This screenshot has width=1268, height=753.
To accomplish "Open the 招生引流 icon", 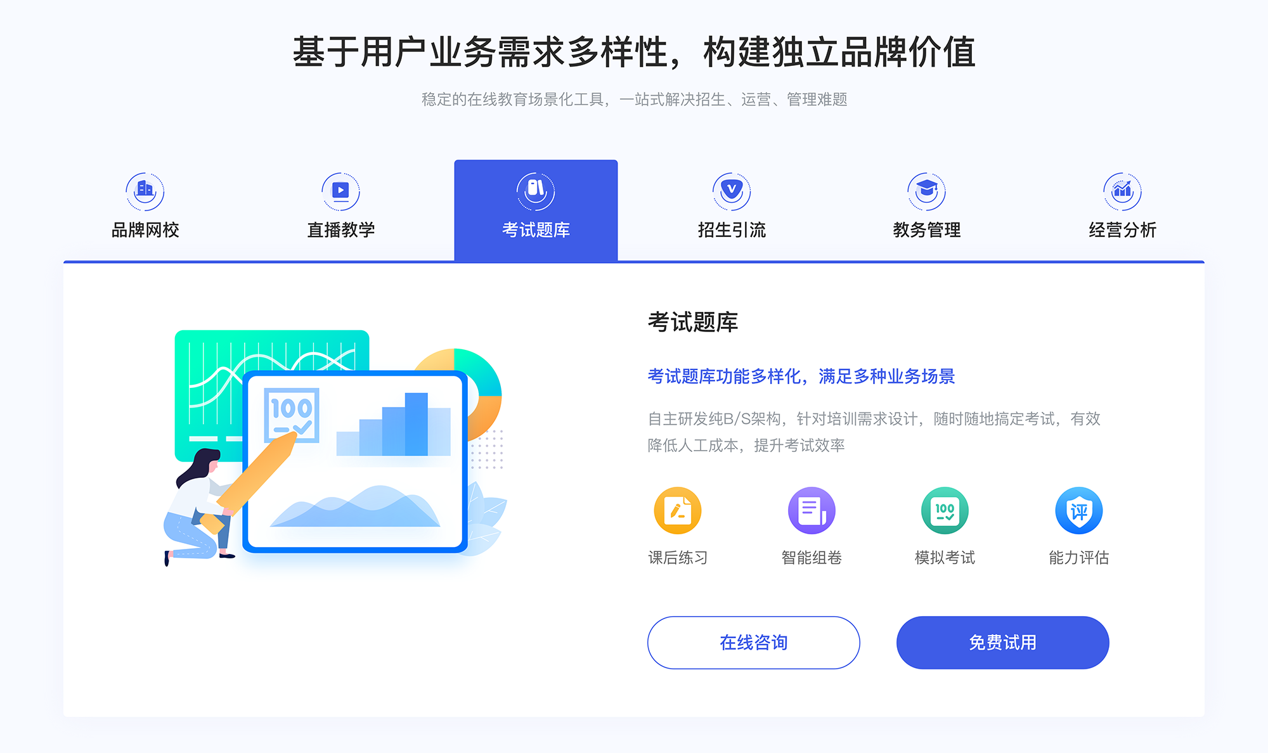I will pos(725,188).
